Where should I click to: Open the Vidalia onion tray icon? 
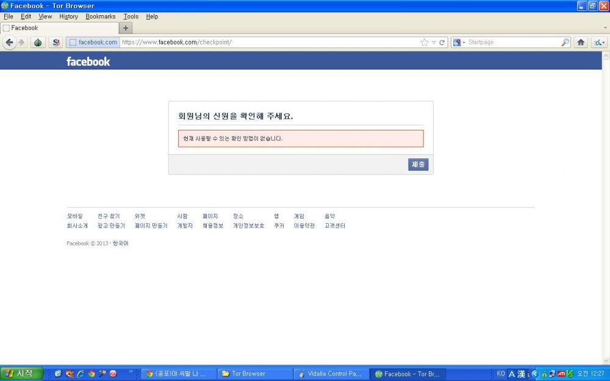(x=544, y=374)
